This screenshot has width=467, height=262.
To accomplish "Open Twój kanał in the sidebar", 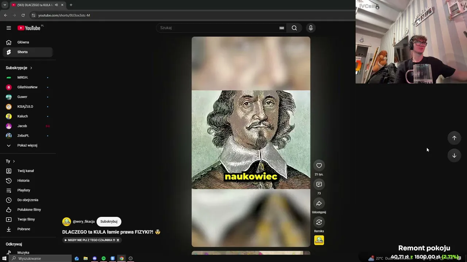I will point(28,171).
